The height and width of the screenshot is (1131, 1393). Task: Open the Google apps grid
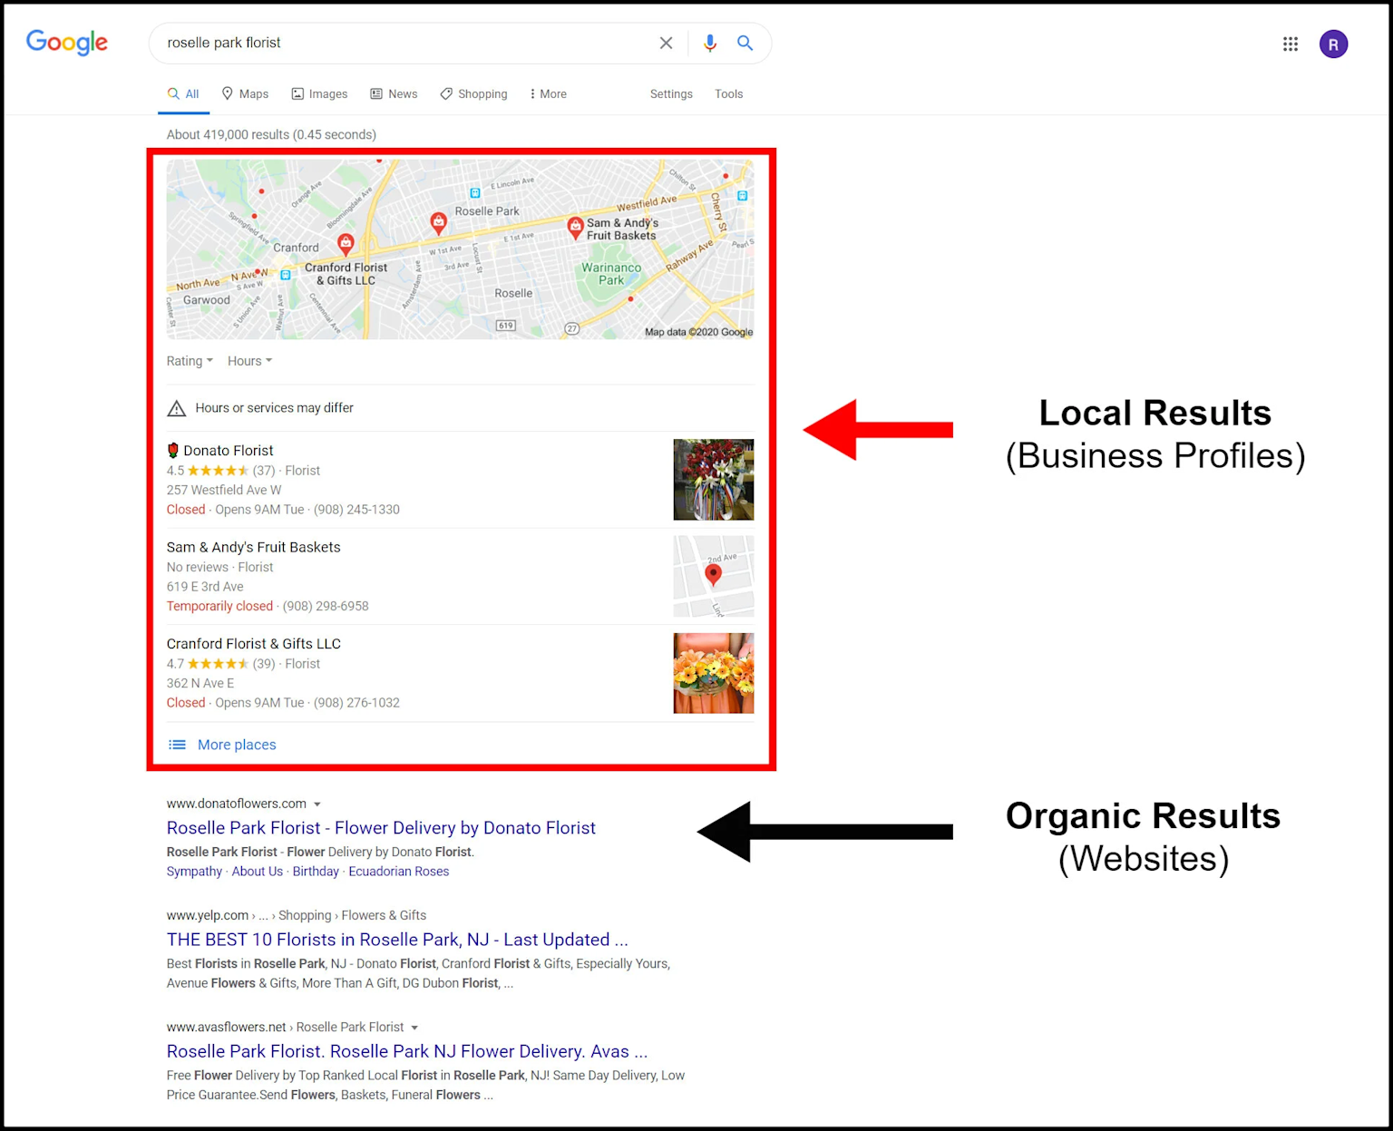(1290, 44)
